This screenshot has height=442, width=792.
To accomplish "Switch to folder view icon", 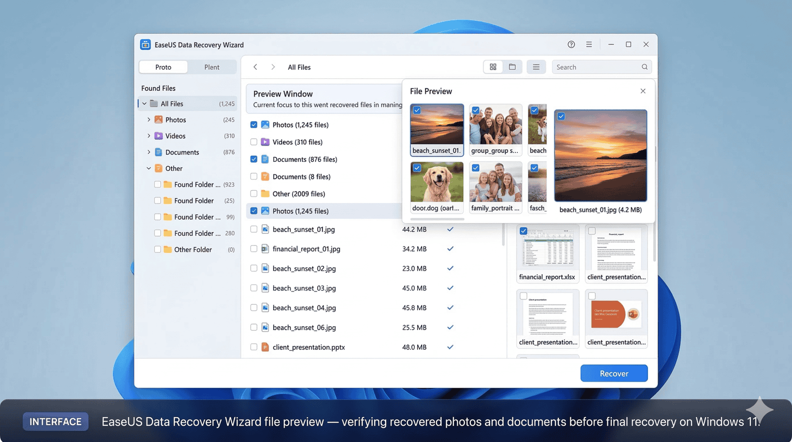I will point(512,67).
